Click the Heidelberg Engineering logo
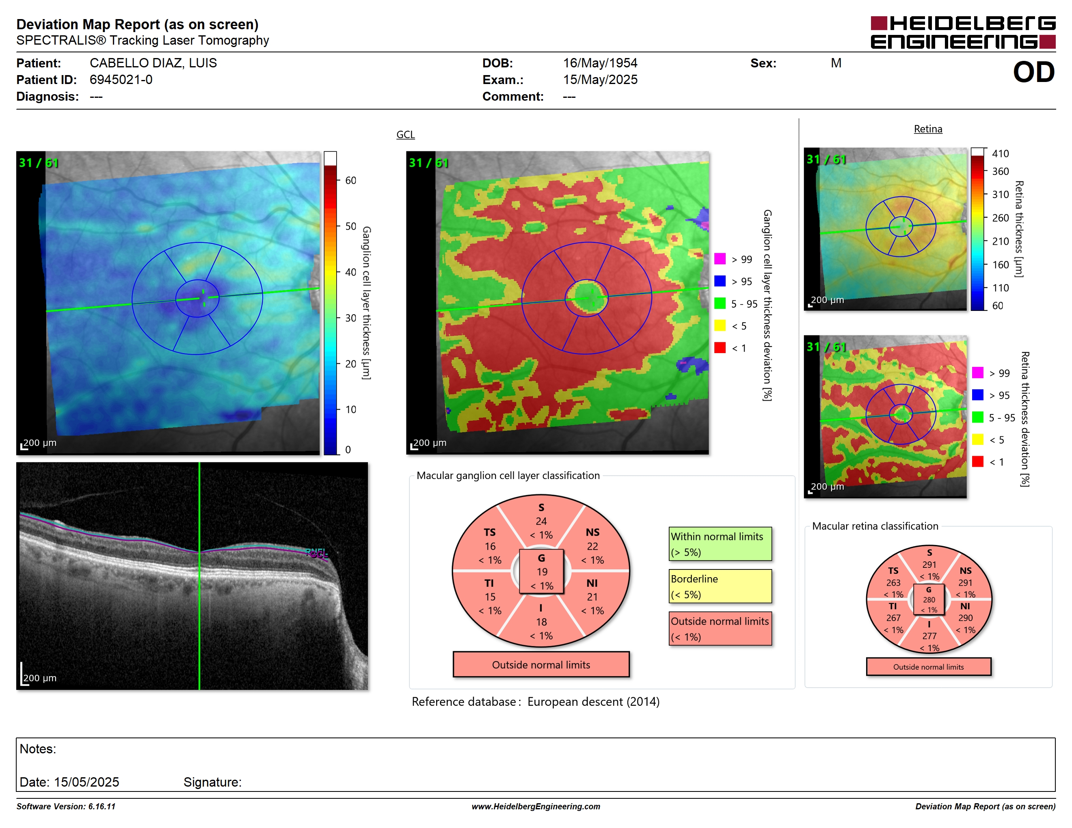Image resolution: width=1072 pixels, height=828 pixels. [962, 33]
